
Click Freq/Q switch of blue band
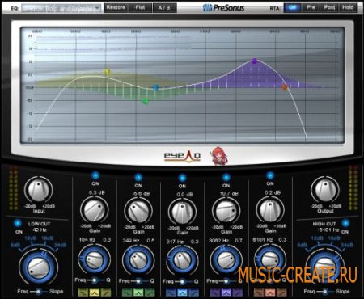coord(182,282)
